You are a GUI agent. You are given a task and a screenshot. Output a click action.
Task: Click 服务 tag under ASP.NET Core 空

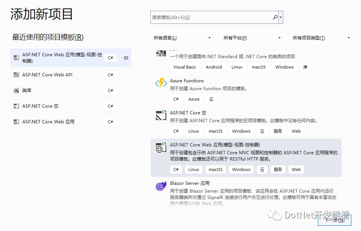click(278, 131)
